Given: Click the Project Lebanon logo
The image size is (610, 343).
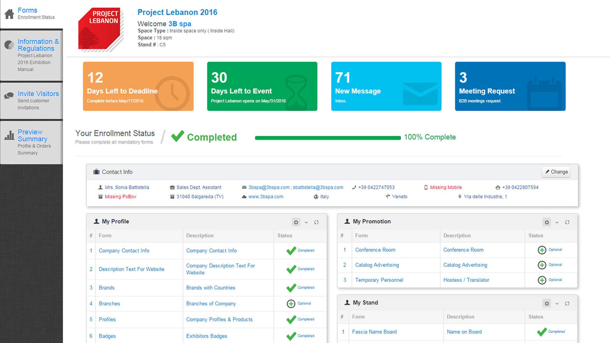Looking at the screenshot, I should (x=100, y=29).
